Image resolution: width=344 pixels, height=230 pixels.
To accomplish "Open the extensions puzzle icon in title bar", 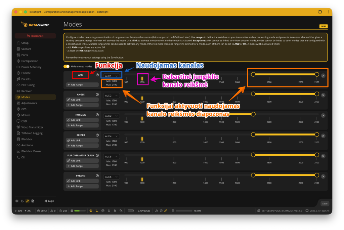I will coord(320,12).
